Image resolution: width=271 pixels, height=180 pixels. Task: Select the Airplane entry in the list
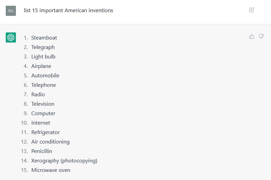point(41,66)
